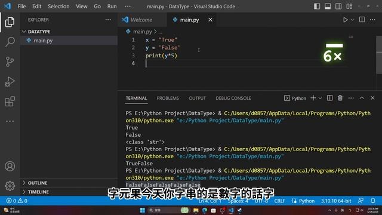Open the Selection menu
The image size is (382, 215).
pyautogui.click(x=58, y=7)
